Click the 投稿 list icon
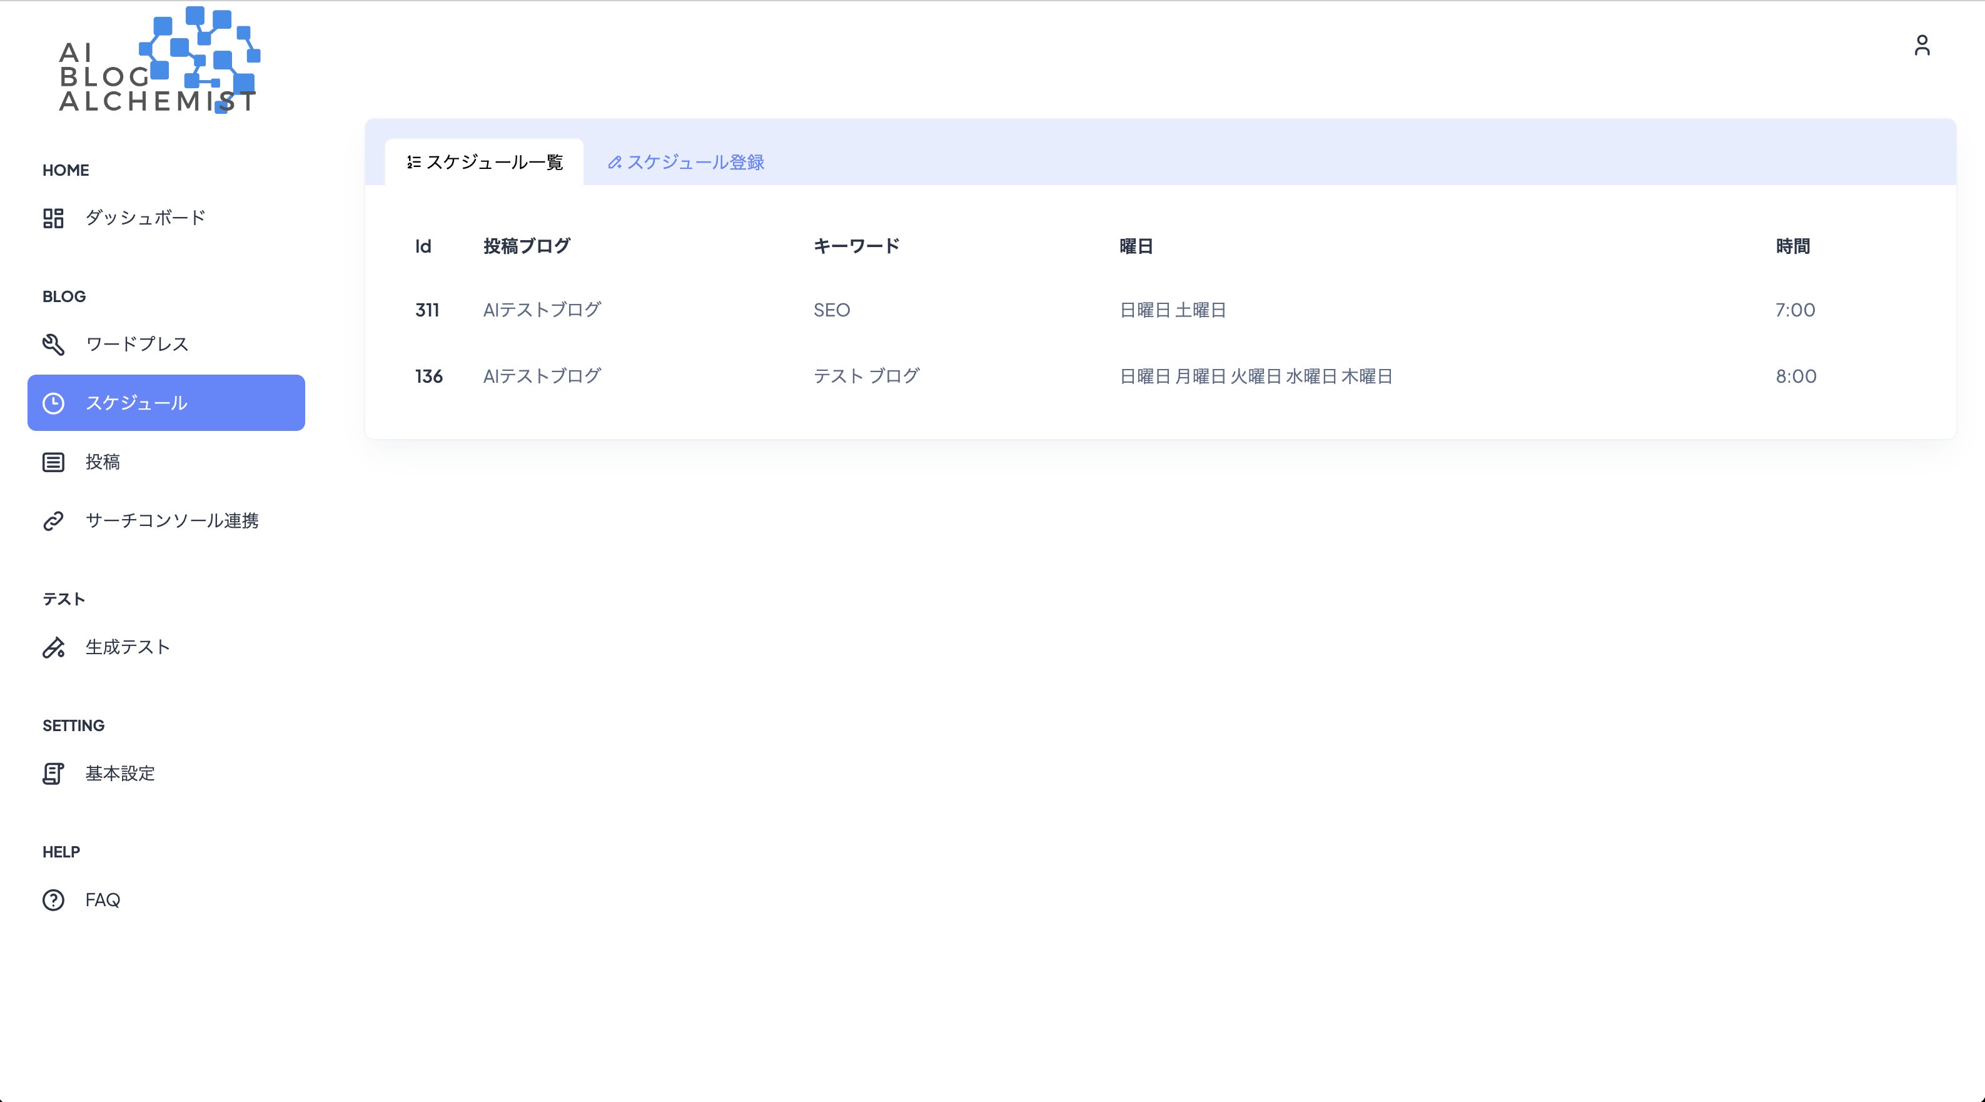 point(53,462)
